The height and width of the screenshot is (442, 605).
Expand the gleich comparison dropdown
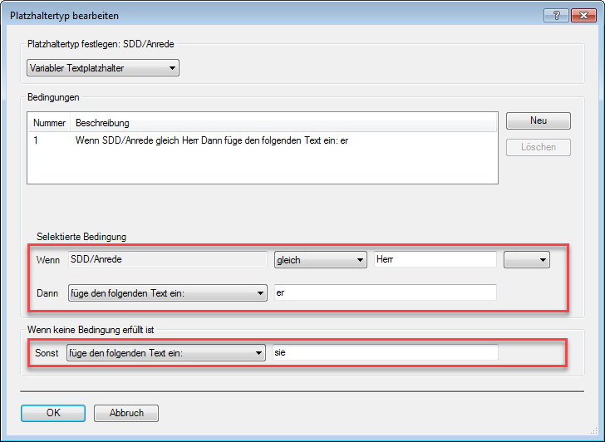coord(320,260)
